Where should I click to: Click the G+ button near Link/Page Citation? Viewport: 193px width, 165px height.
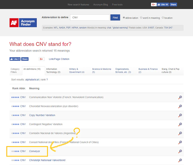click(42, 59)
